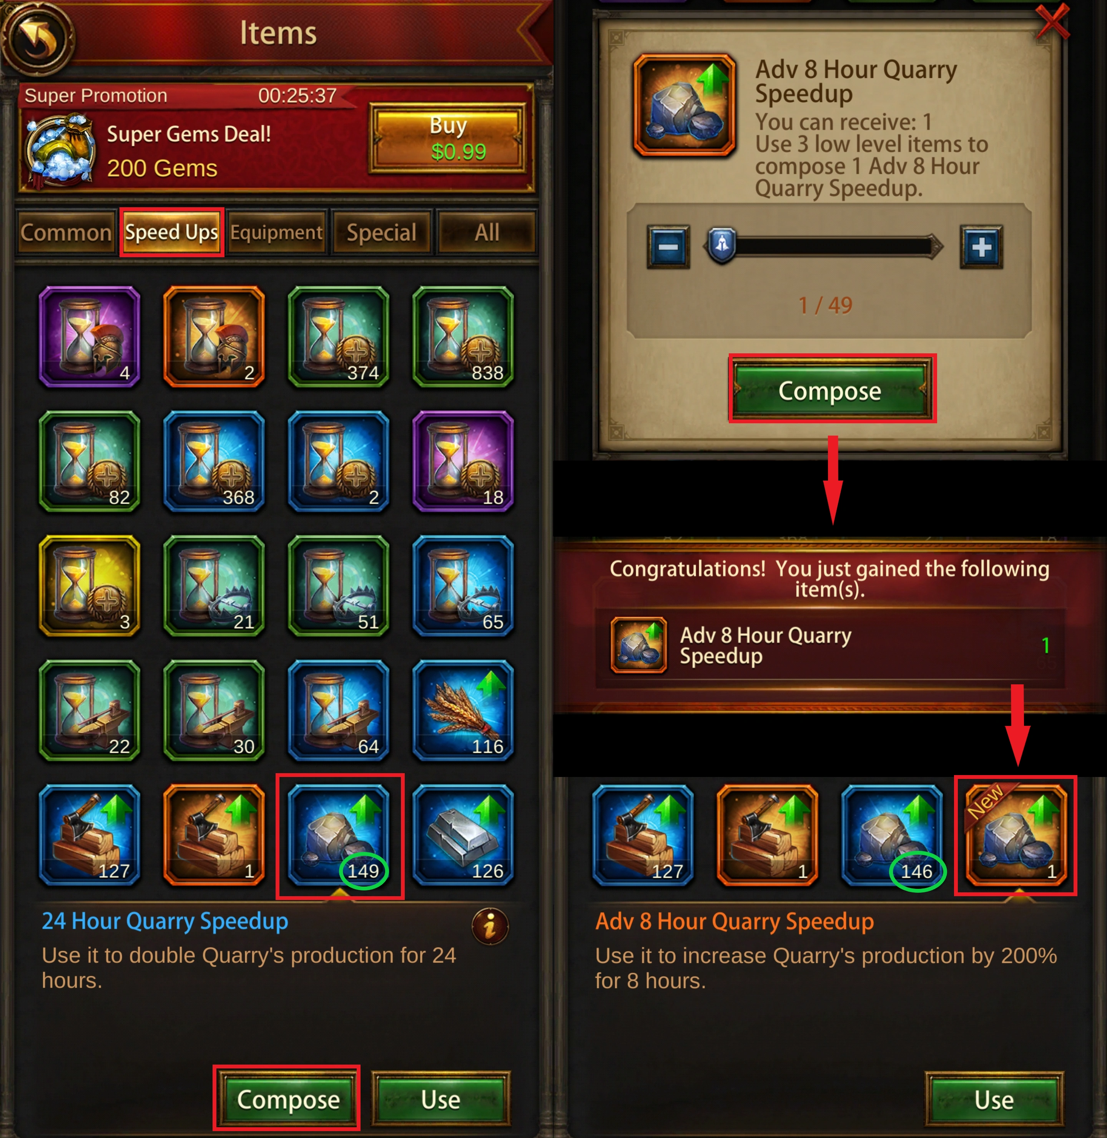Open the Speed Ups tab
Image resolution: width=1107 pixels, height=1138 pixels.
pos(171,233)
